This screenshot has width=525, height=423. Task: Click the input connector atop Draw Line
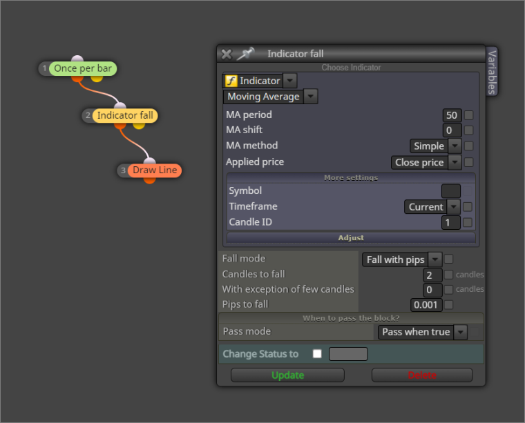point(150,161)
